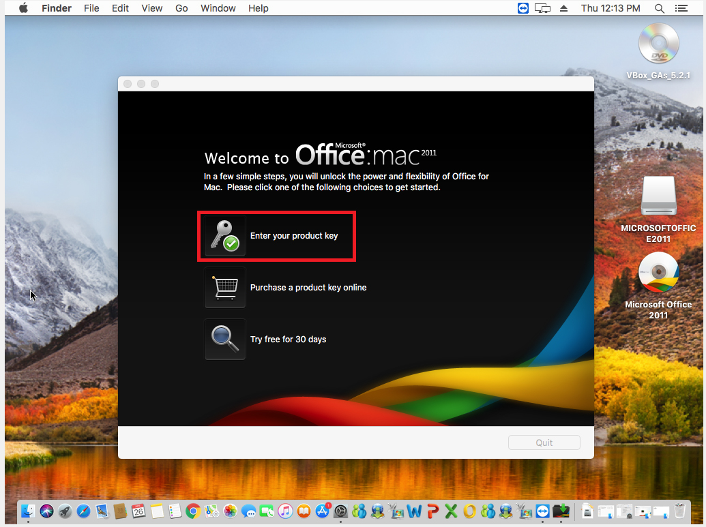Click the shopping cart purchase icon

click(x=225, y=288)
